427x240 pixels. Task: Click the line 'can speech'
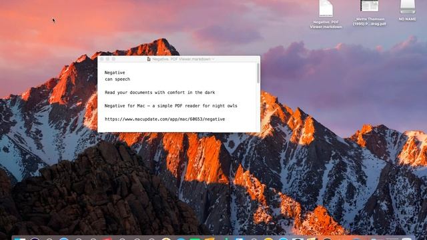tap(117, 79)
